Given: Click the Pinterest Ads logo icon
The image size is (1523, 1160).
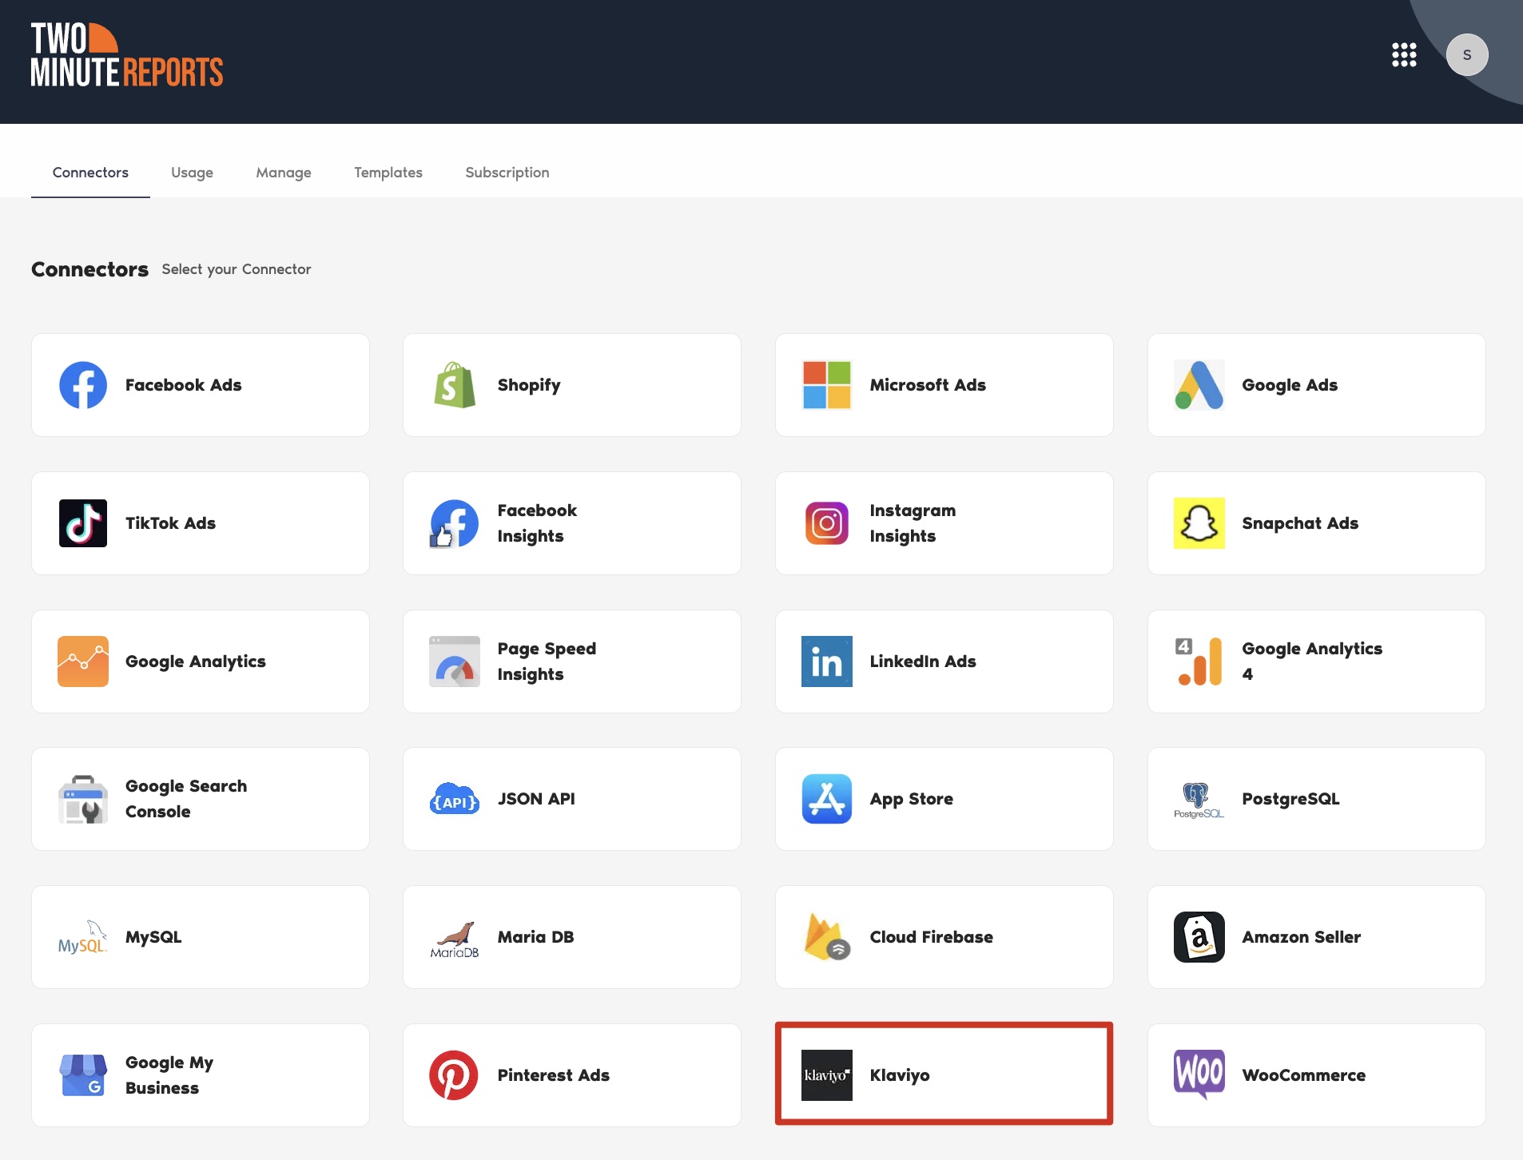Looking at the screenshot, I should tap(454, 1075).
